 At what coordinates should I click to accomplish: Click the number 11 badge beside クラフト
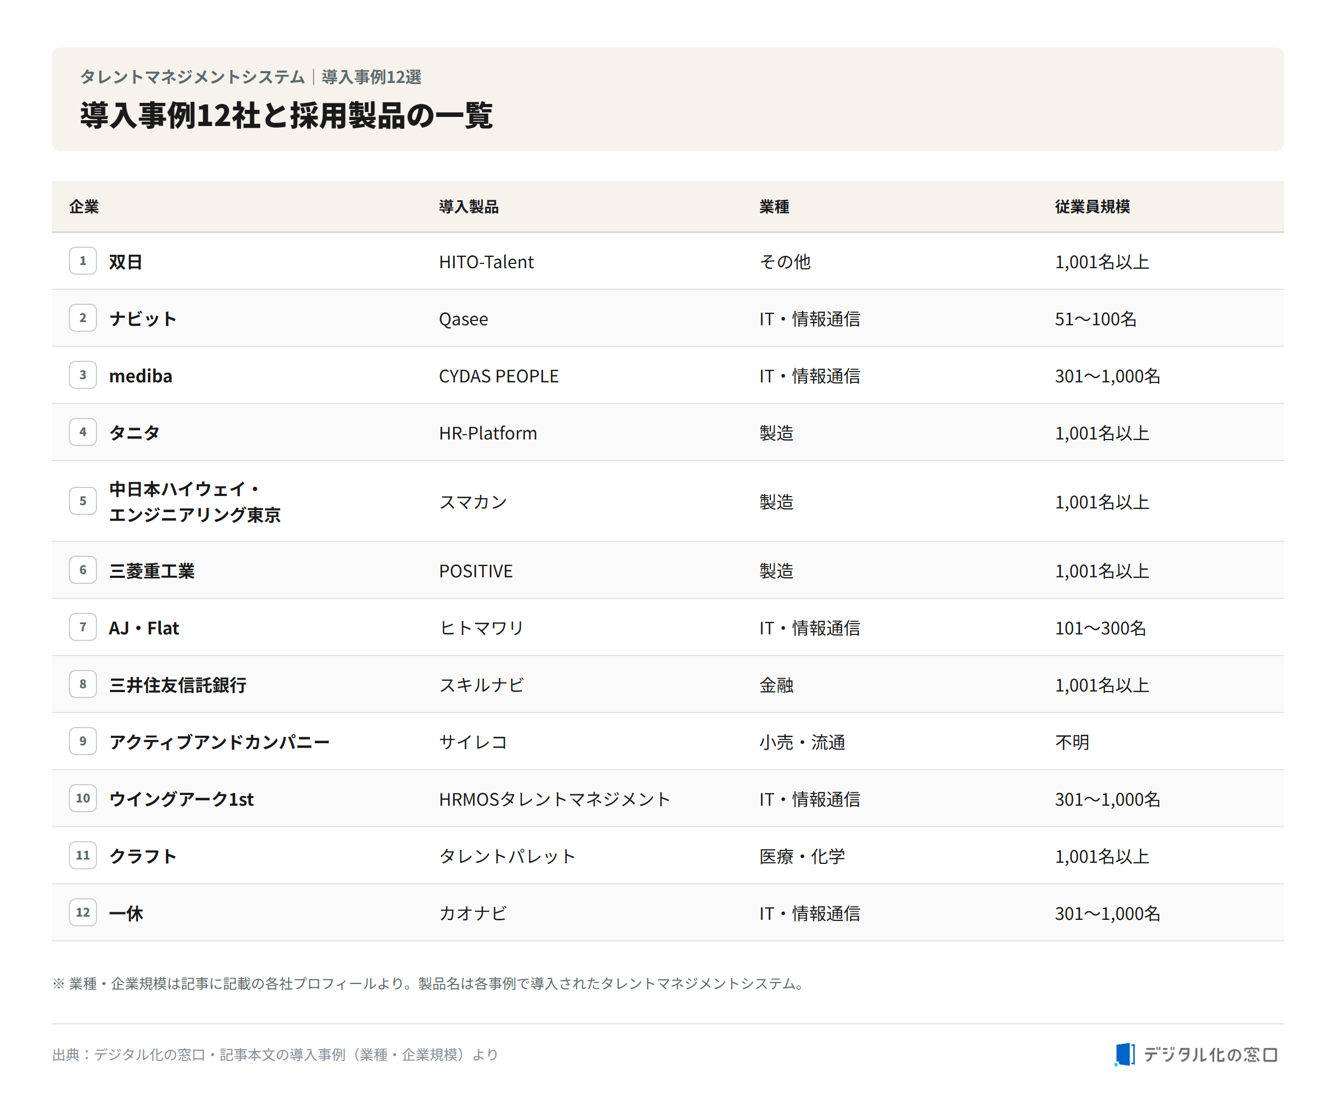click(x=83, y=856)
